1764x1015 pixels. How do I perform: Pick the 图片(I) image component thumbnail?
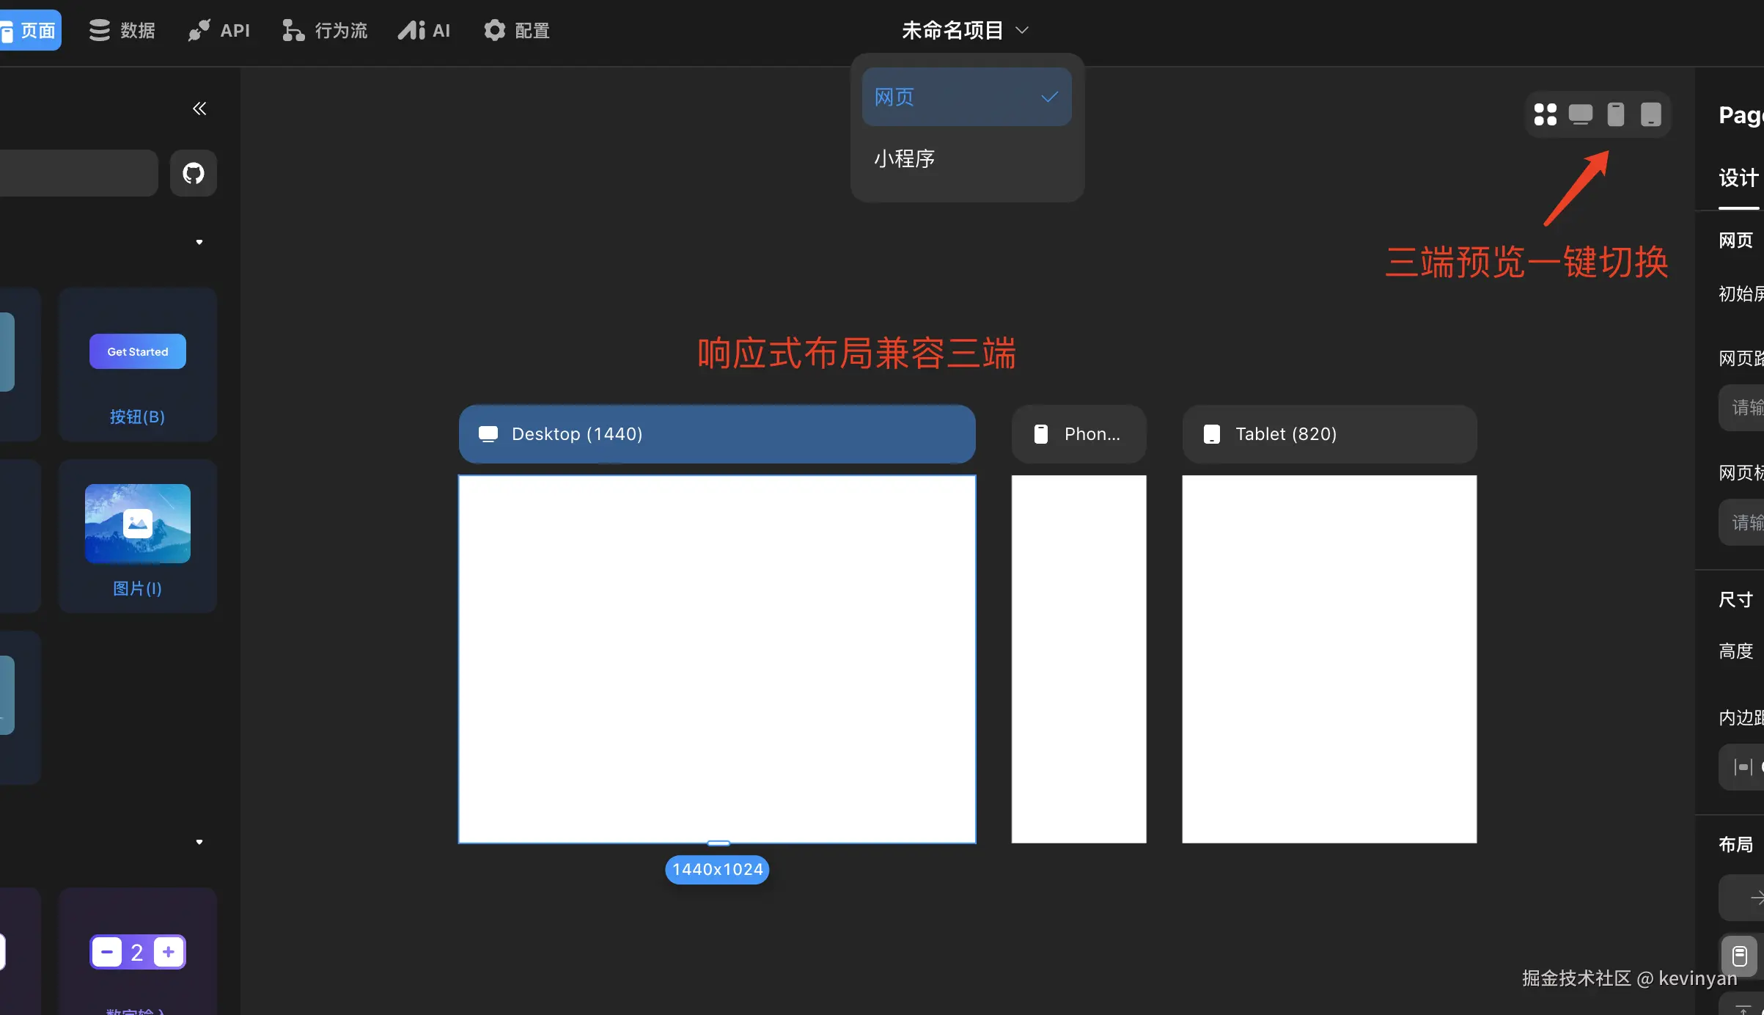click(x=137, y=524)
